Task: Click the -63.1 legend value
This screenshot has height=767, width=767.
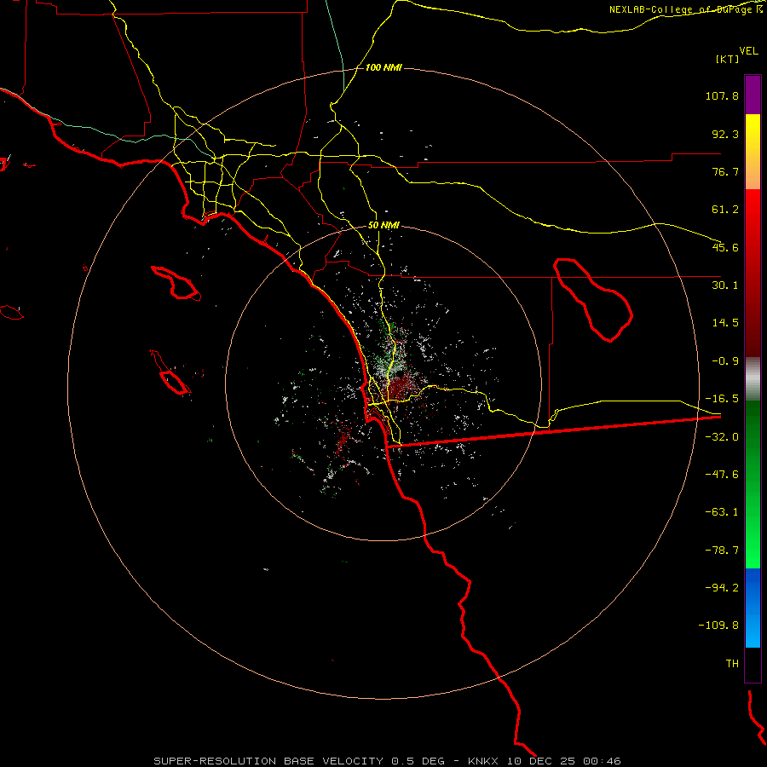Action: click(722, 512)
